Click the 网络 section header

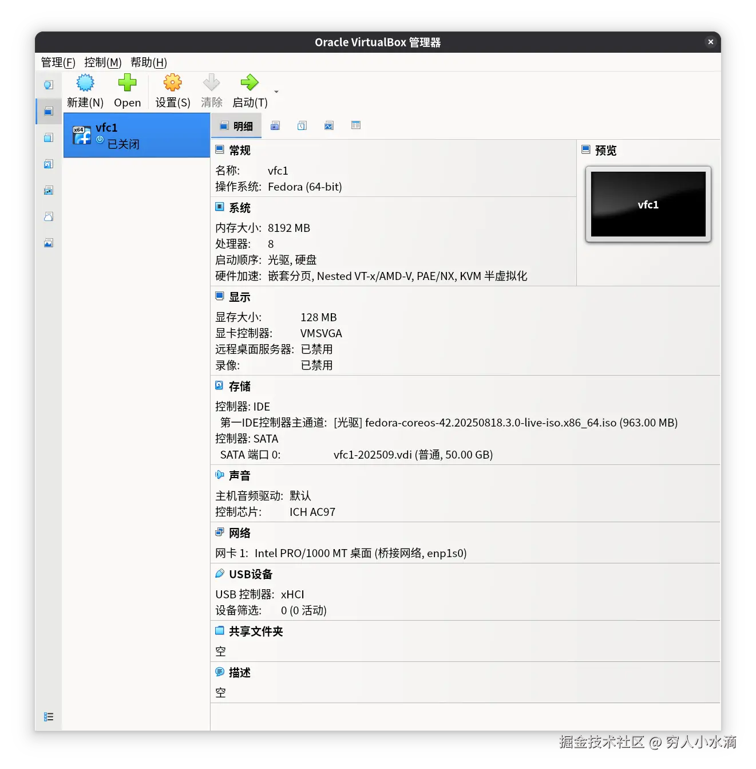pyautogui.click(x=240, y=533)
